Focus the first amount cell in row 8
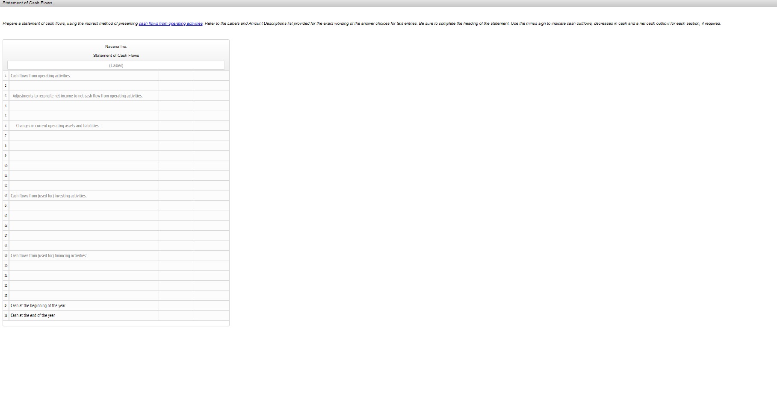Viewport: 777px width, 402px height. point(176,146)
